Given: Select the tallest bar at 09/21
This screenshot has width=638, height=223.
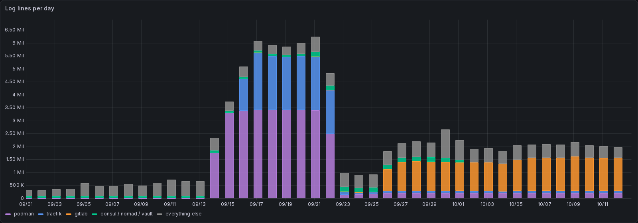Looking at the screenshot, I should point(315,117).
